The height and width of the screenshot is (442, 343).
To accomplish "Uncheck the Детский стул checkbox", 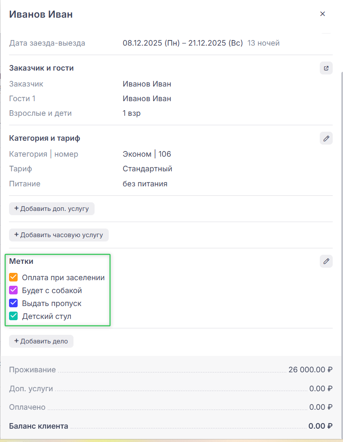I will point(13,316).
